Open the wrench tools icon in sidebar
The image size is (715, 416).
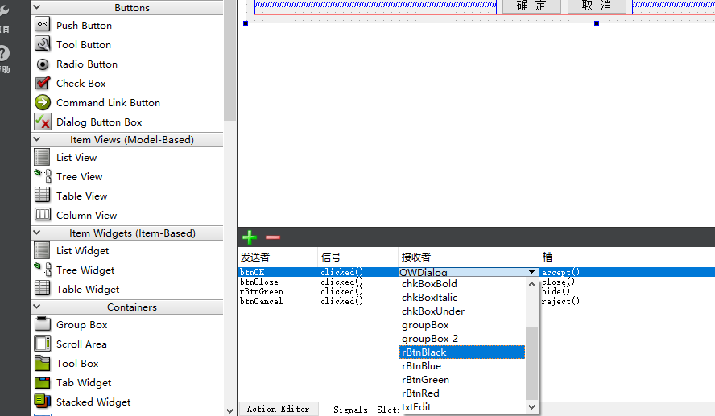tap(4, 10)
